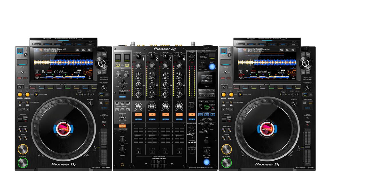Viewport: 377px width, 184px height.
Task: Open the MENU on left CDJ screen
Action: click(90, 45)
